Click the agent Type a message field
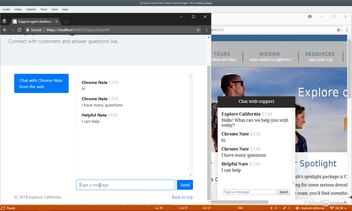This screenshot has height=211, width=352. click(x=126, y=185)
